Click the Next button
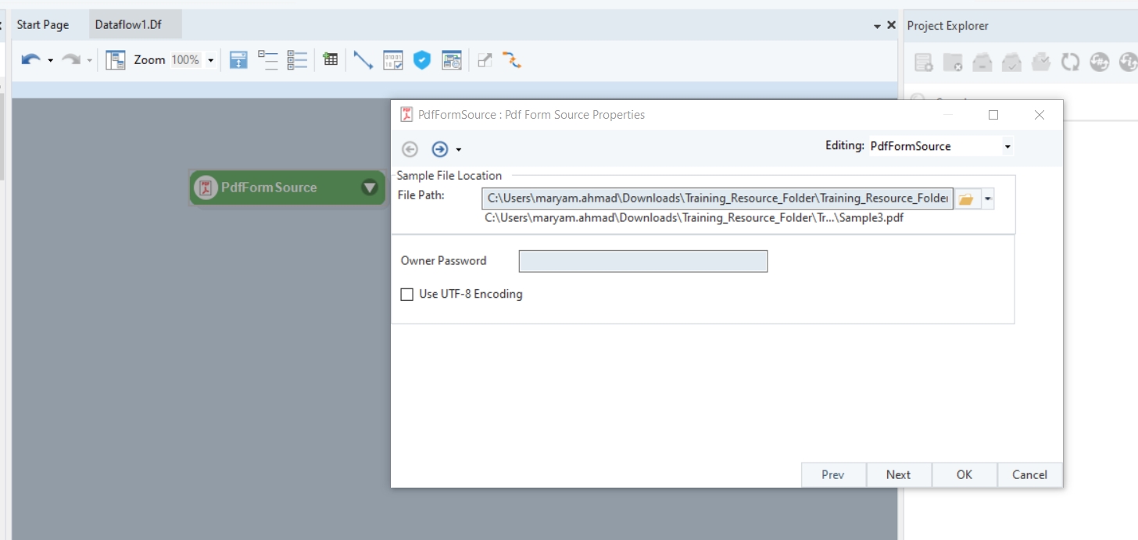Image resolution: width=1138 pixels, height=540 pixels. click(898, 474)
